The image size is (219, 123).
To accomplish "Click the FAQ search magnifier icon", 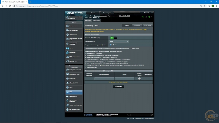I will (152, 115).
